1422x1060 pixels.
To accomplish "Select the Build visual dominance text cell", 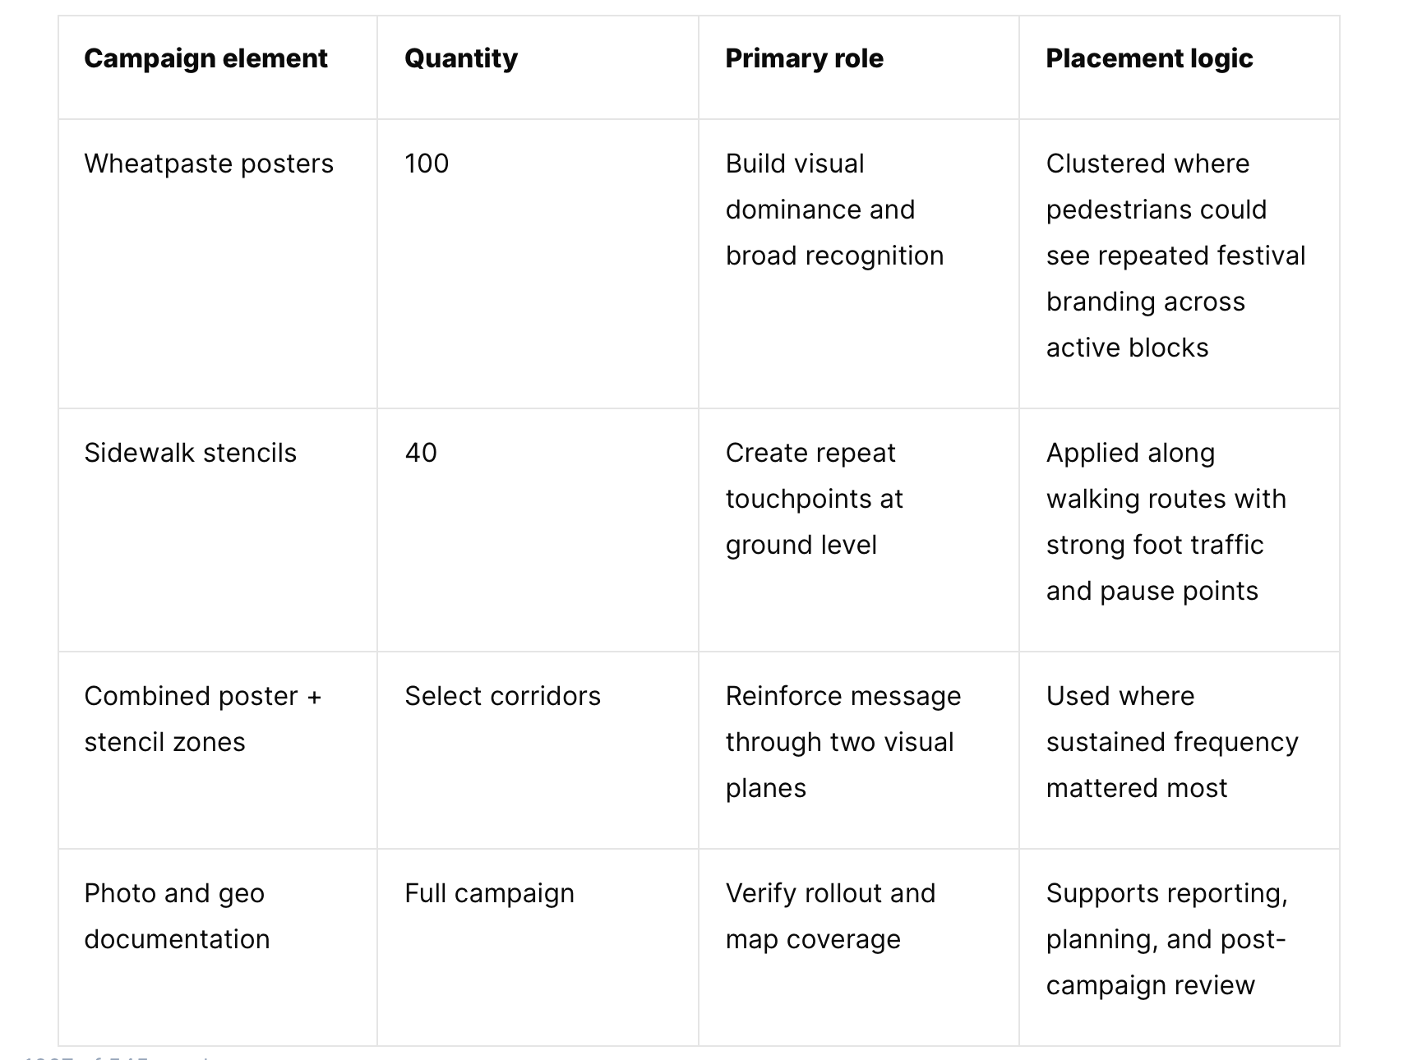I will [859, 264].
